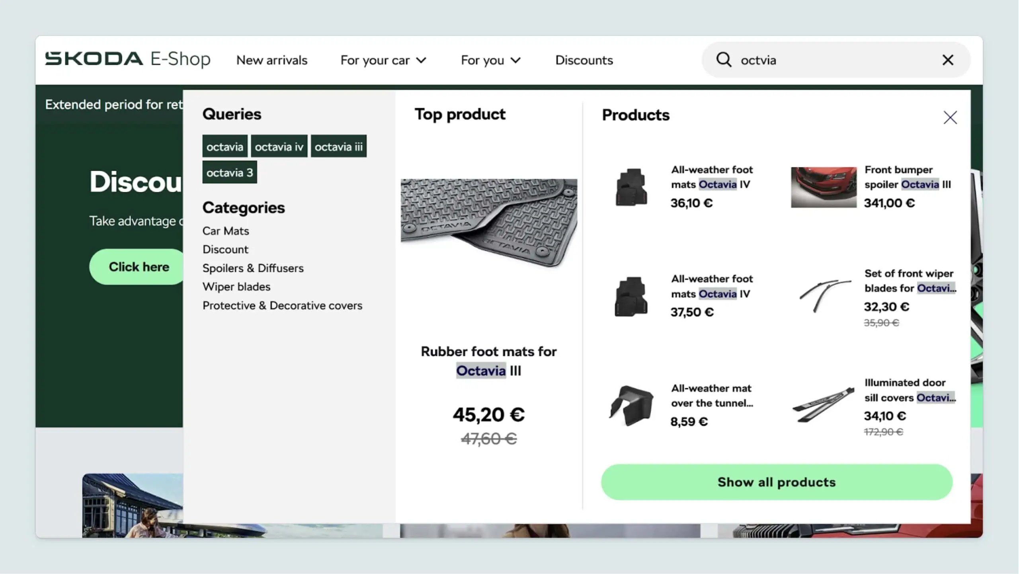Open the Discounts menu item
This screenshot has width=1019, height=574.
point(584,60)
